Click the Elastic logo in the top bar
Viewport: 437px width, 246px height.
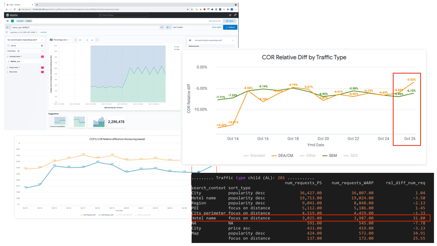coord(7,15)
